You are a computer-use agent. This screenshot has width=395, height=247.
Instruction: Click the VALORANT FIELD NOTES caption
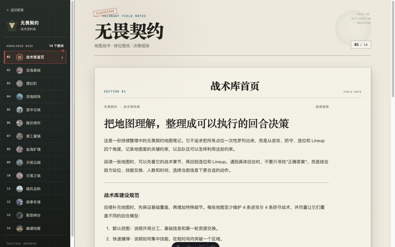tap(124, 16)
